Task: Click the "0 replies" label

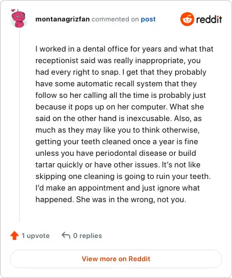Action: coord(88,236)
